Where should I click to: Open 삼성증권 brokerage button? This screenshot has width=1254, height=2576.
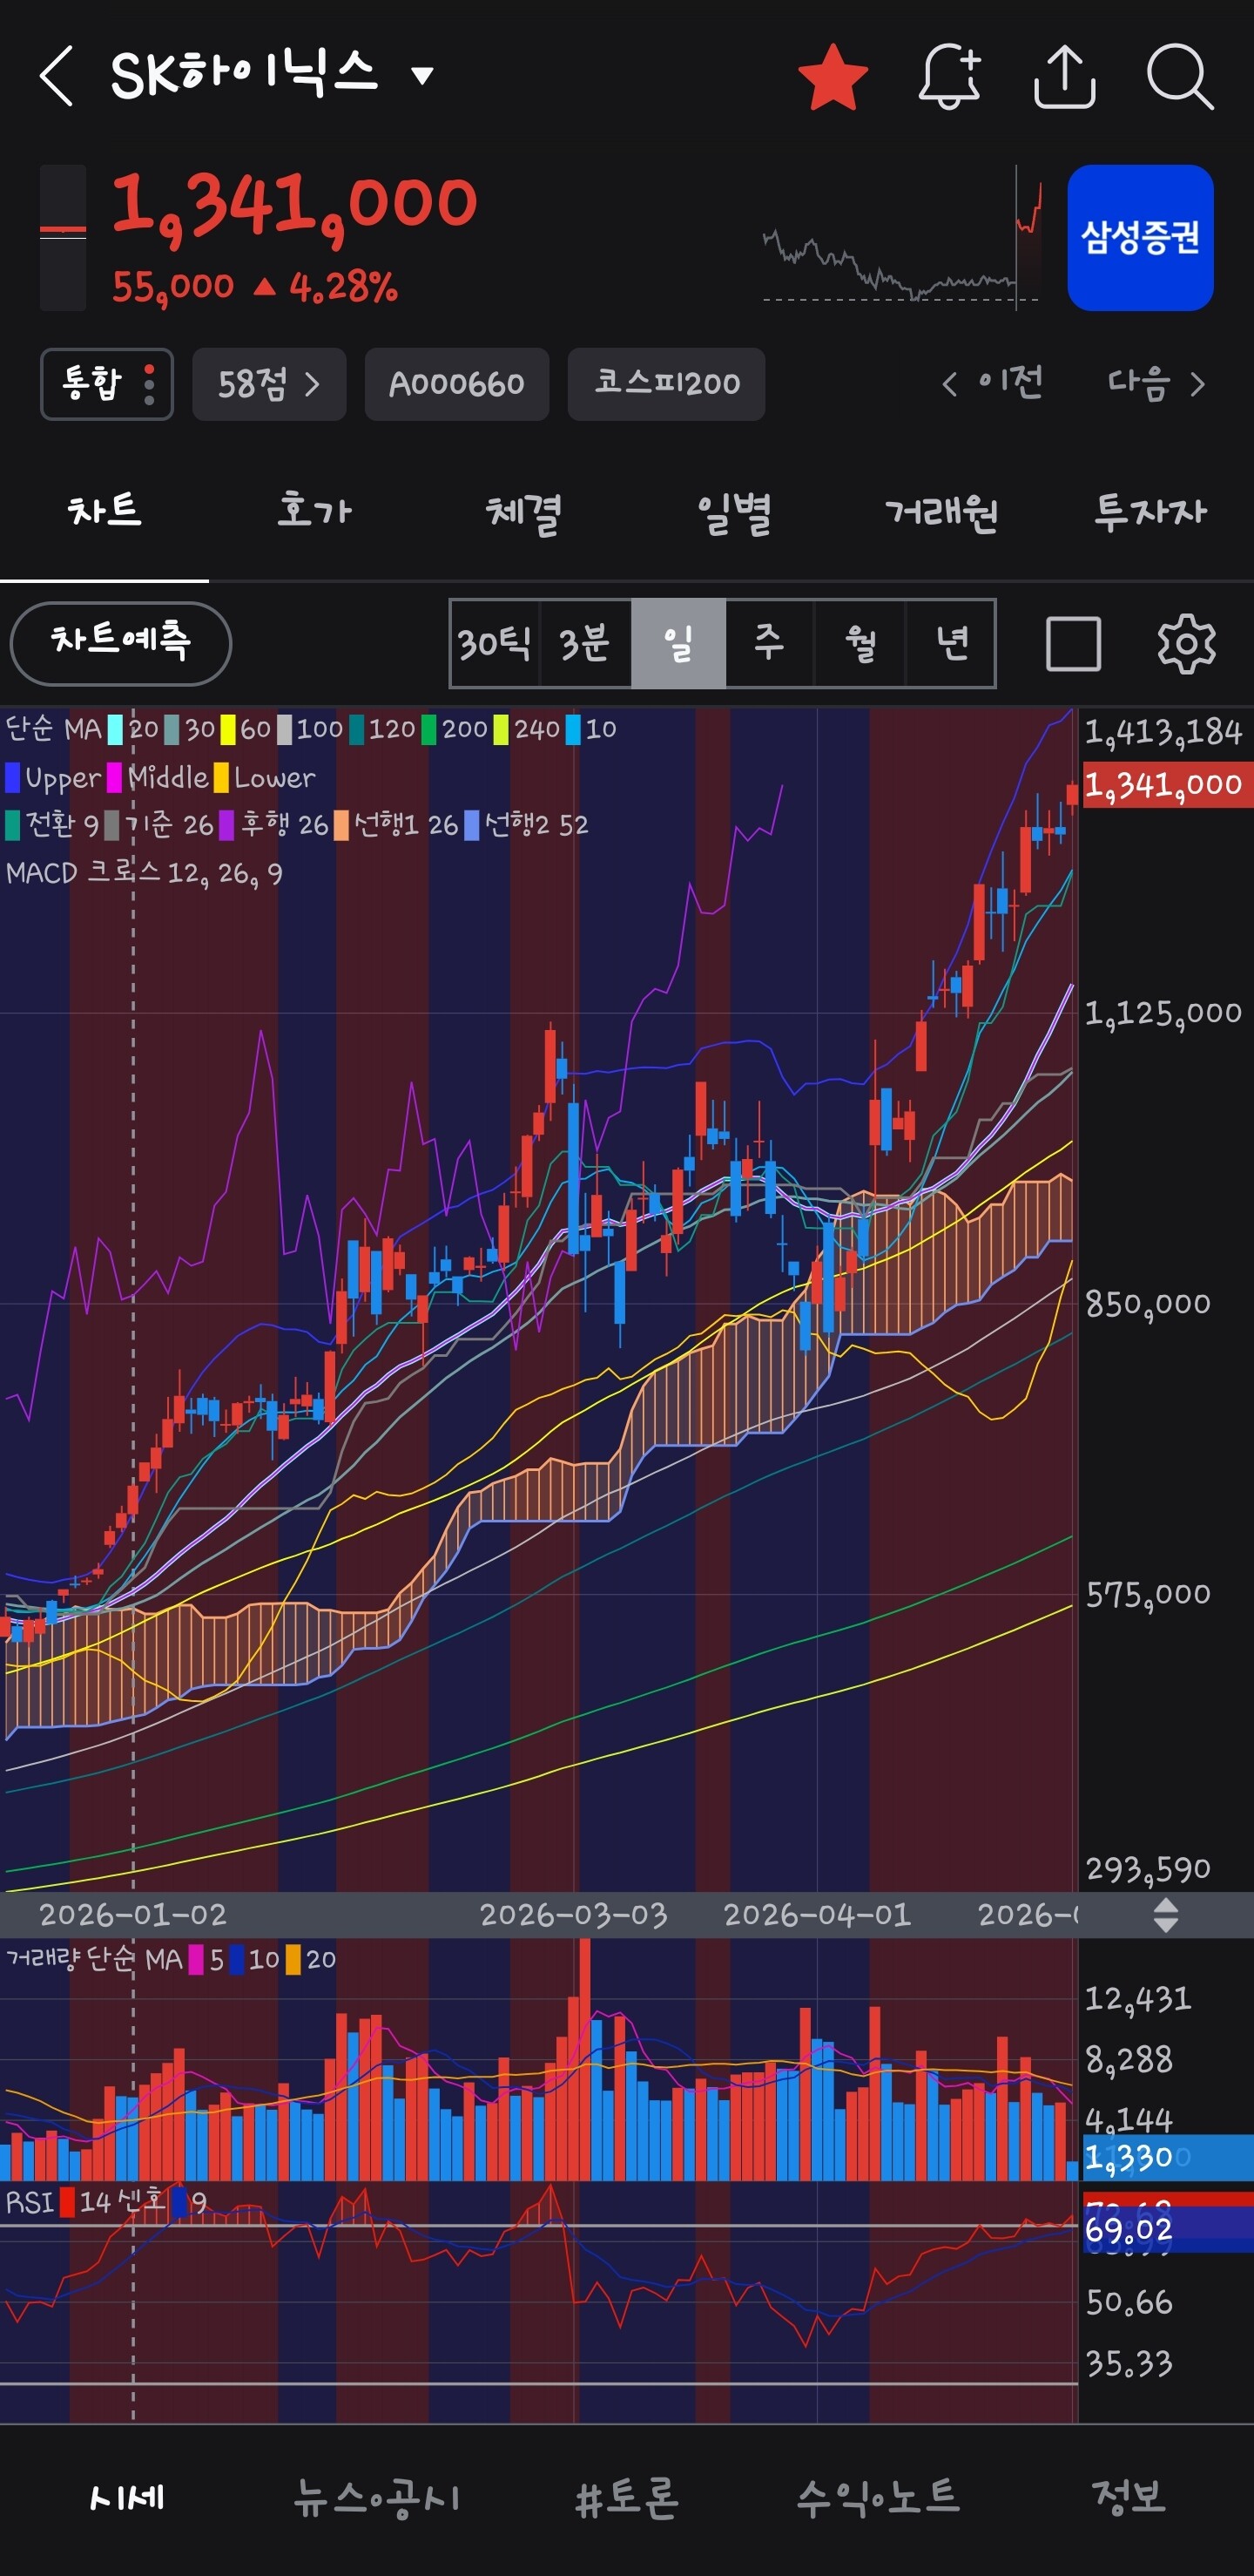coord(1140,238)
